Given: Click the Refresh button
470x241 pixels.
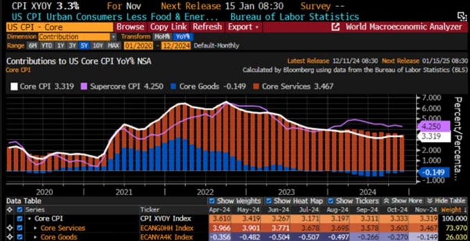Looking at the screenshot, I should (207, 27).
